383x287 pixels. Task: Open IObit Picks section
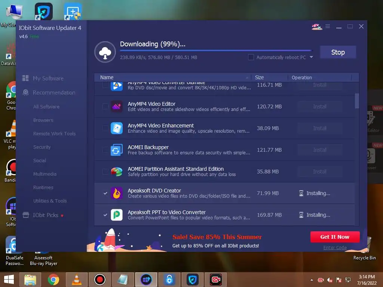pyautogui.click(x=45, y=215)
